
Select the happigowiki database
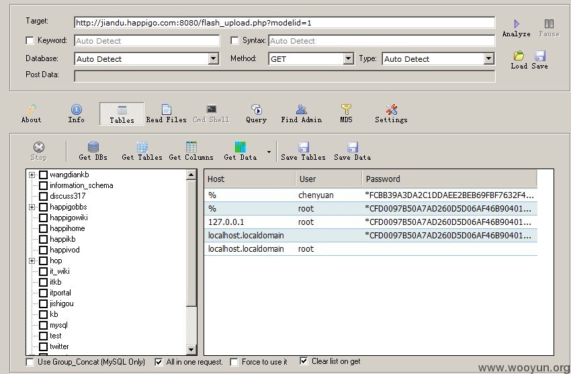coord(69,218)
